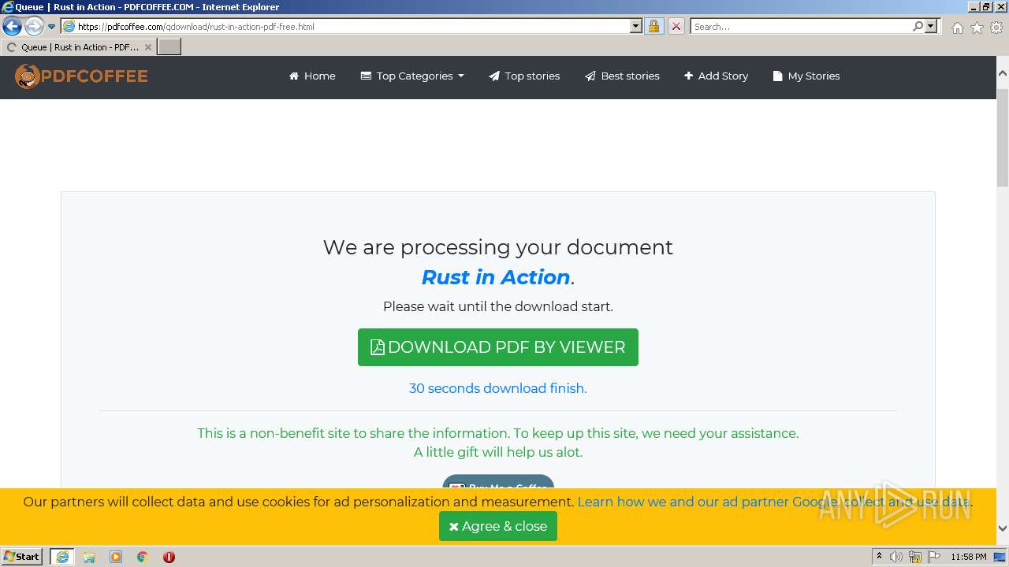Click DOWNLOAD PDF BY VIEWER button
The width and height of the screenshot is (1009, 567).
[x=498, y=347]
